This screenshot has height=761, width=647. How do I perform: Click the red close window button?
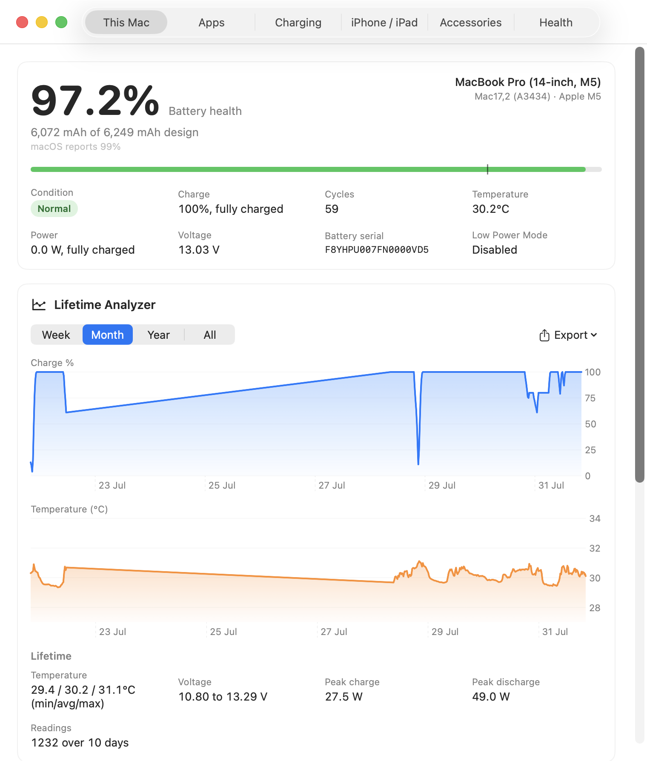(22, 22)
